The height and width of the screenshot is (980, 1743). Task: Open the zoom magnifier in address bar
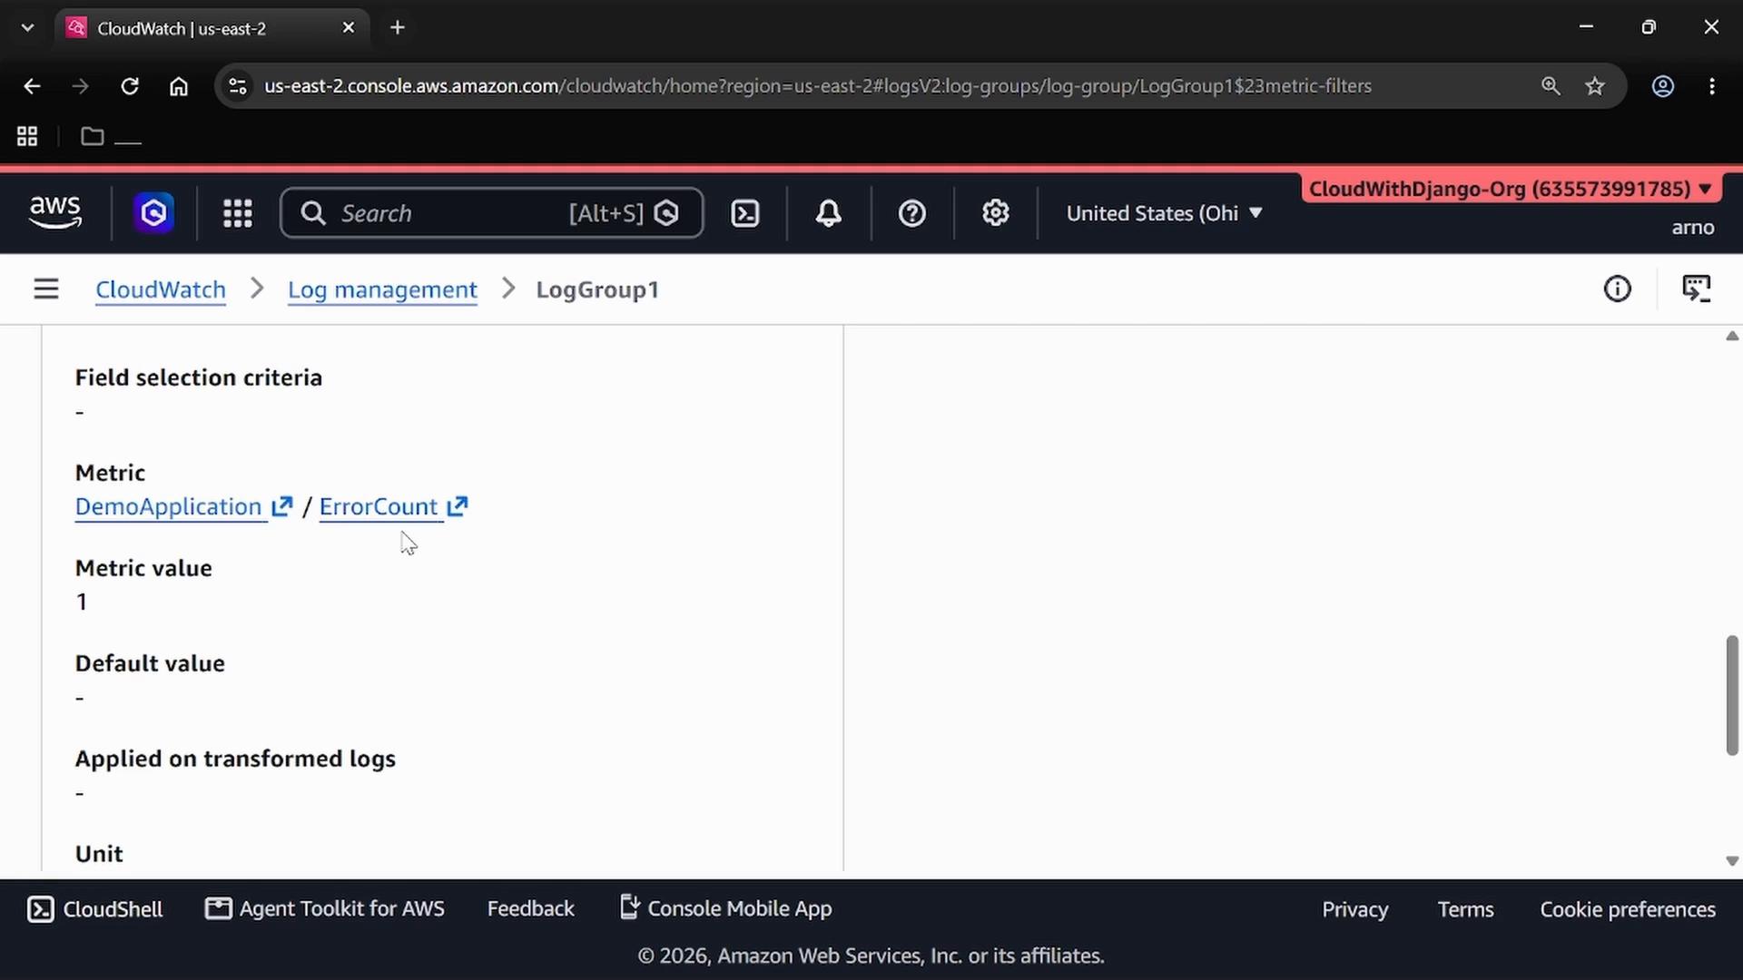tap(1551, 86)
